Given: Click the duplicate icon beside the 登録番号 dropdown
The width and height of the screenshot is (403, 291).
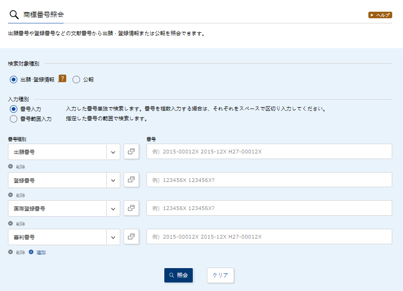Looking at the screenshot, I should pos(131,180).
